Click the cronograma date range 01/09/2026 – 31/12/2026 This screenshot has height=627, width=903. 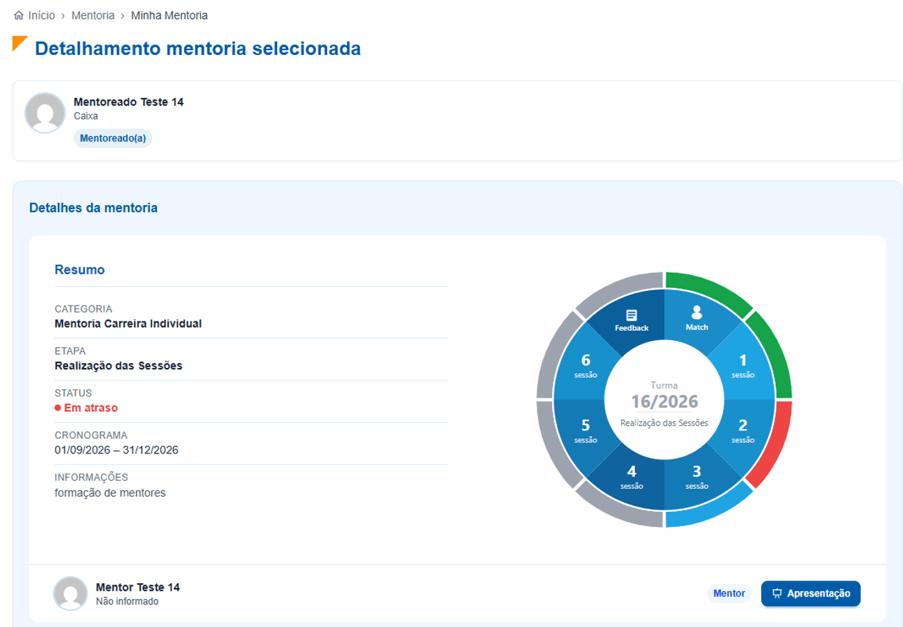click(117, 450)
